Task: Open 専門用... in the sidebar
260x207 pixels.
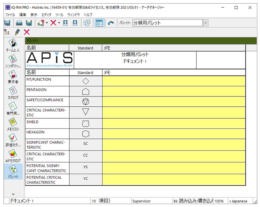Action: tap(13, 109)
